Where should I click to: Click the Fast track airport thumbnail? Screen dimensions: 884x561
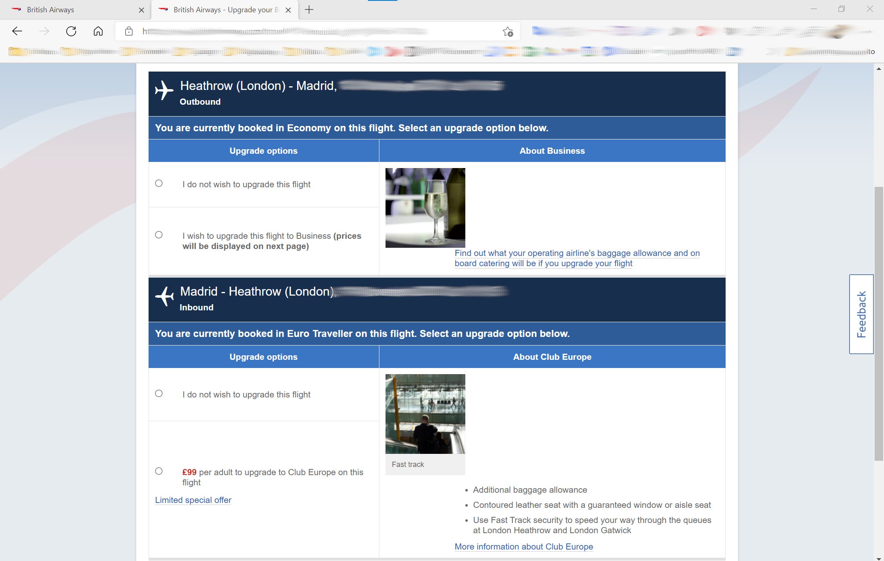425,414
